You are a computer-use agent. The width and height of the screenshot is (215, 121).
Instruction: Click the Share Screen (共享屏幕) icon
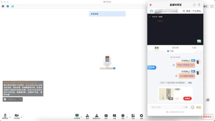coord(77,116)
